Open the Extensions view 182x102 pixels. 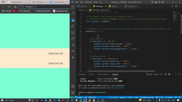(x=73, y=39)
